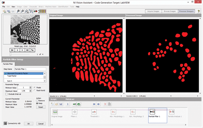Screen dimensions: 203x128
Task: Click Maximum Value spinner arrows
Action: [x=30, y=91]
